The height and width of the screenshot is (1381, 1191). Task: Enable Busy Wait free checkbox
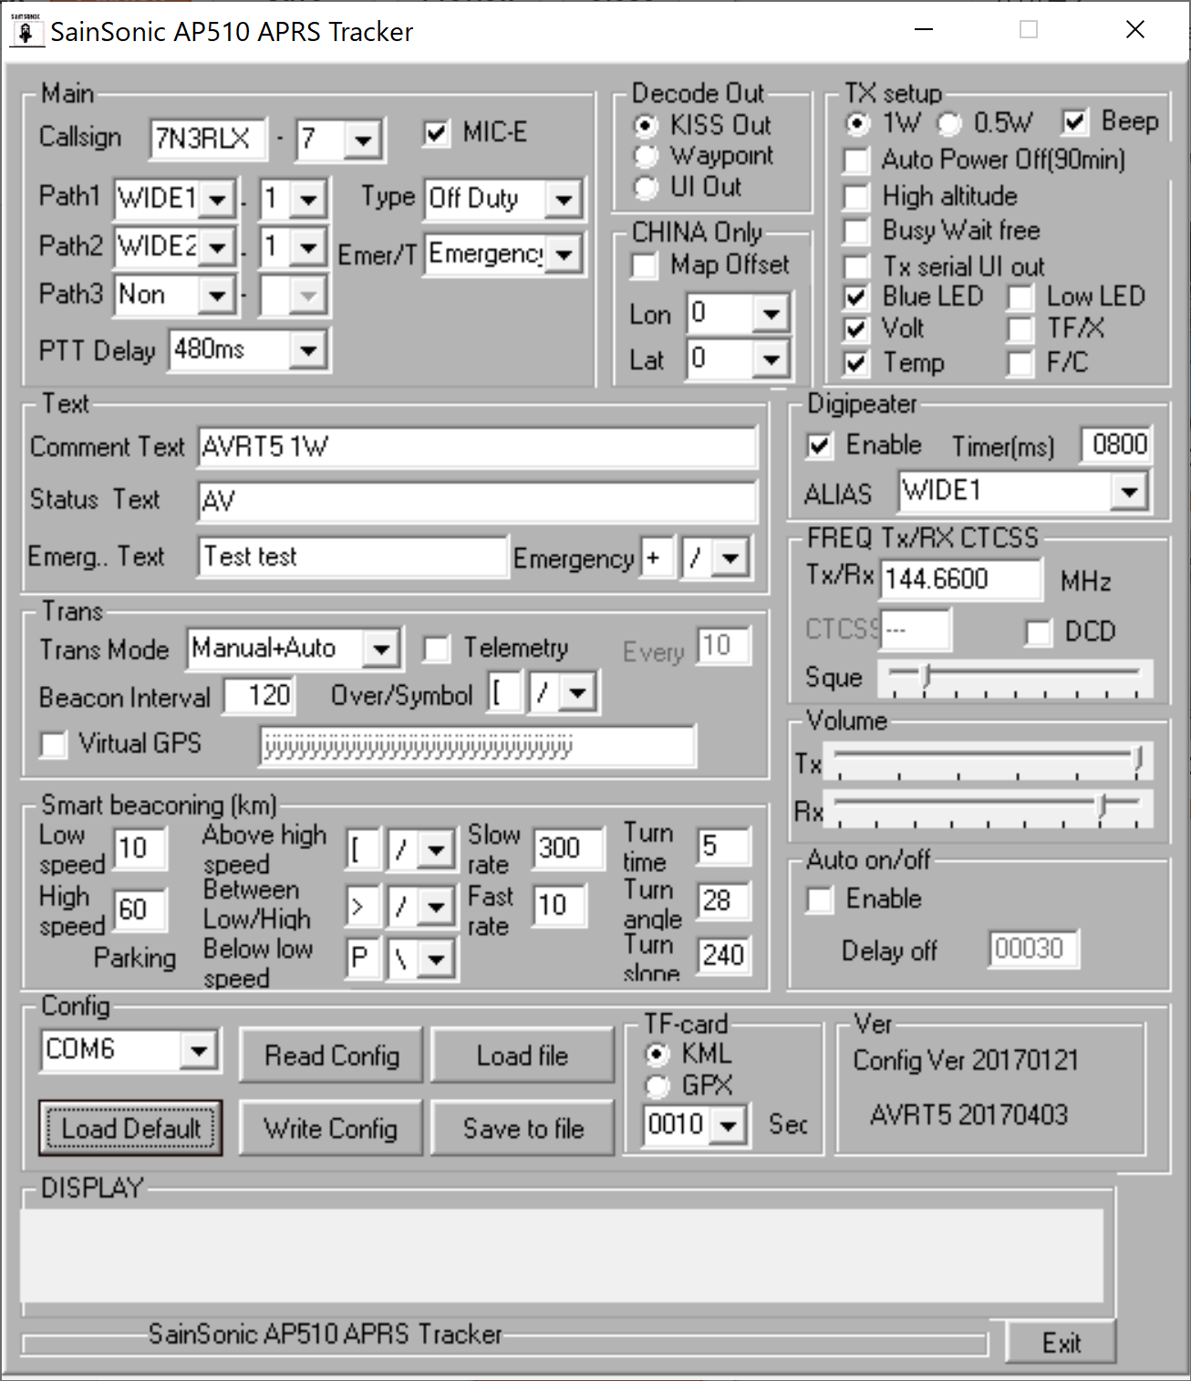[856, 231]
